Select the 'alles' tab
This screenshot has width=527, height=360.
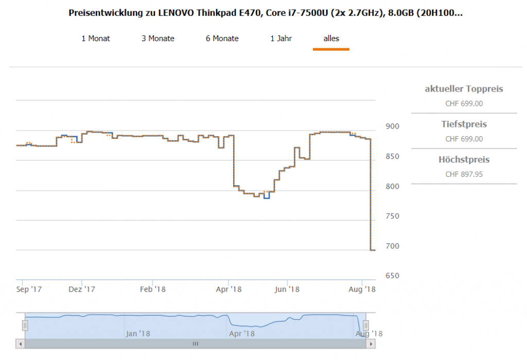coord(331,39)
